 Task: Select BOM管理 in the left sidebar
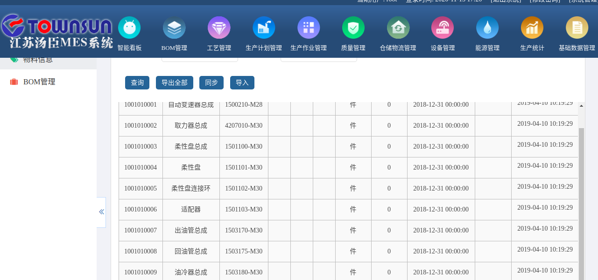[x=39, y=82]
